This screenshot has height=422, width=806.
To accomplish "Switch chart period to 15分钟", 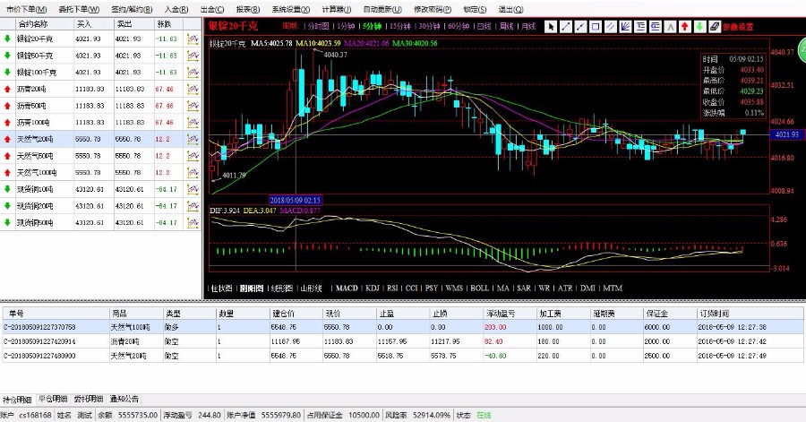I will (x=400, y=26).
